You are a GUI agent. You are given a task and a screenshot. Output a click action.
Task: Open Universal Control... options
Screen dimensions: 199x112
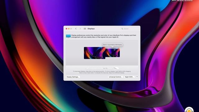[x=115, y=77]
